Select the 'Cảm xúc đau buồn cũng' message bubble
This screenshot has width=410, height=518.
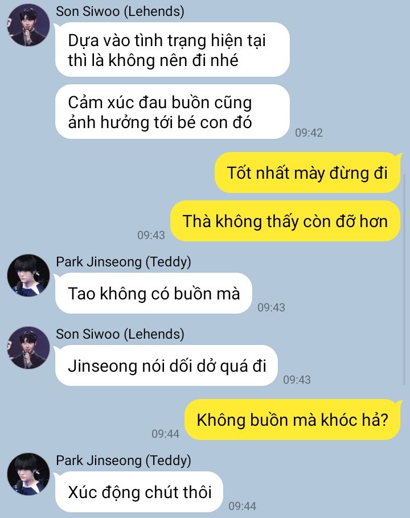pos(172,112)
